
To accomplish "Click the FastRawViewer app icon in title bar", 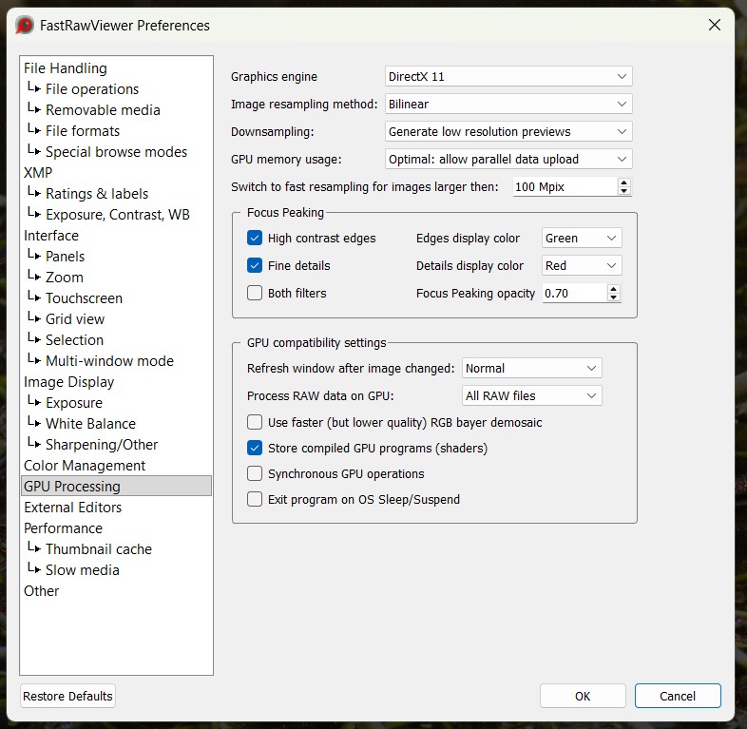I will pos(25,26).
